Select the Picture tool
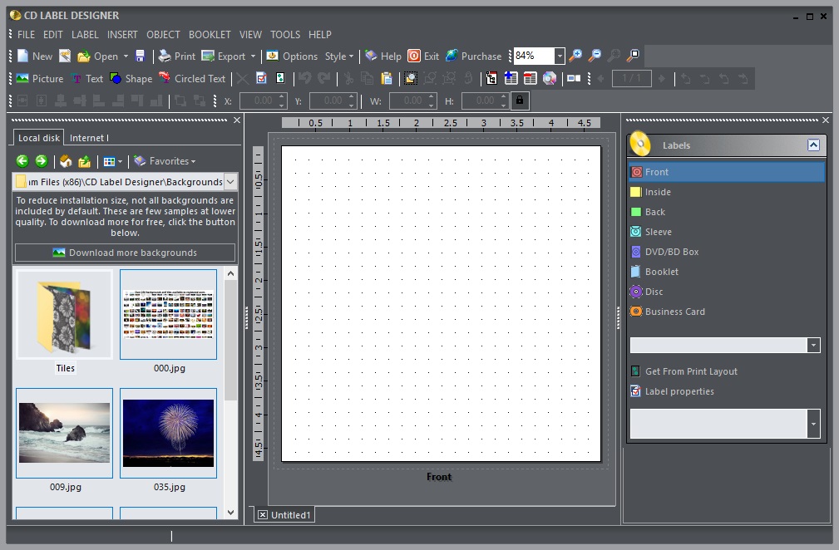839x550 pixels. coord(37,78)
